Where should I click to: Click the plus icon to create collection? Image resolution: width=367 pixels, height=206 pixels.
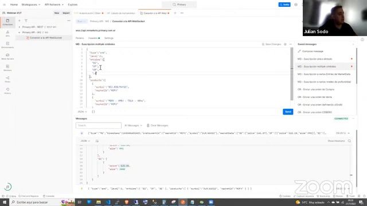[19, 21]
